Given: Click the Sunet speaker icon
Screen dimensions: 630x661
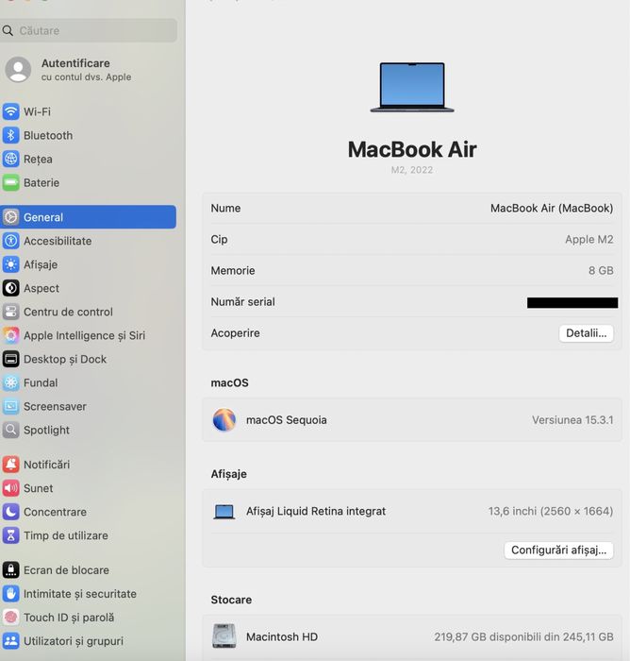Looking at the screenshot, I should (10, 488).
